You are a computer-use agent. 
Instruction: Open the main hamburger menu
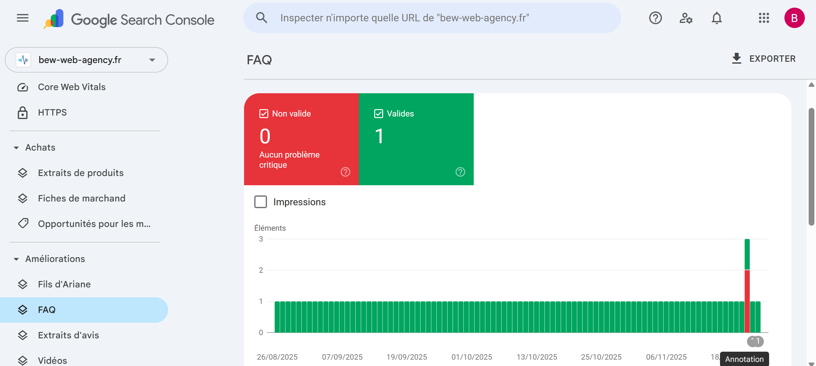click(23, 18)
